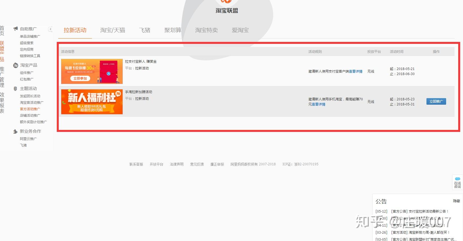Switch to the 爱淘宝 tab
Viewport: 463px width, 241px height.
[240, 30]
